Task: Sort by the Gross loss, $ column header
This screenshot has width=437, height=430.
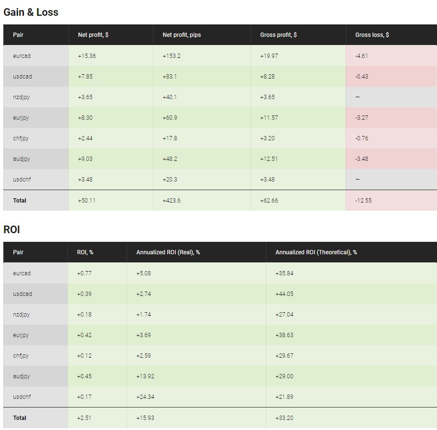Action: click(x=371, y=34)
